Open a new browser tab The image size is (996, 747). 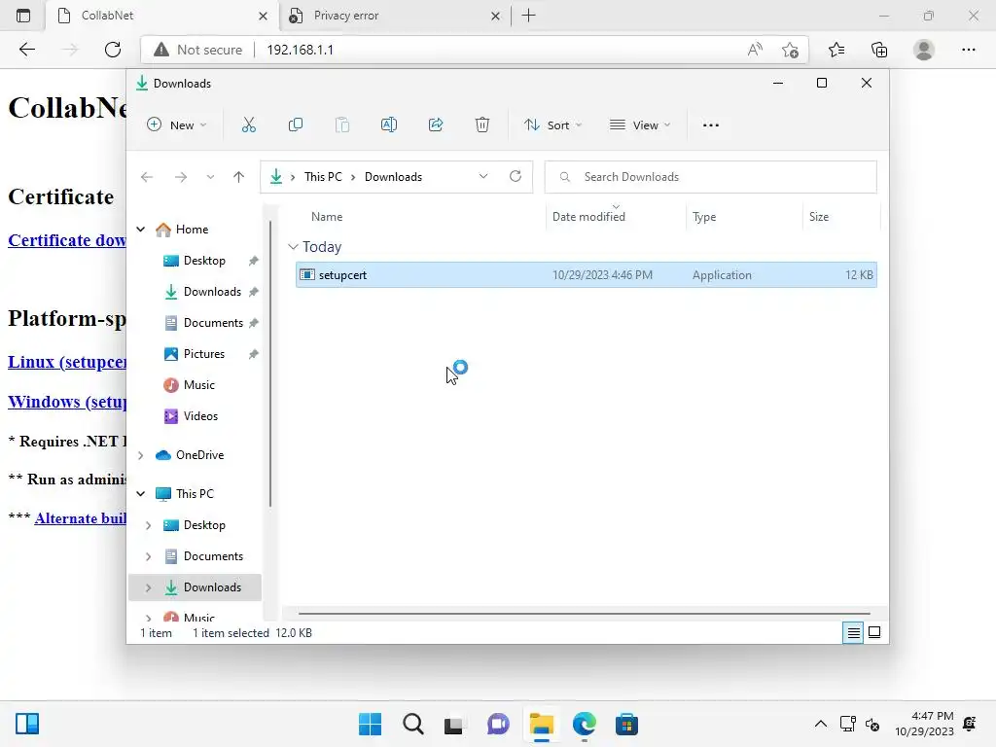click(x=528, y=16)
